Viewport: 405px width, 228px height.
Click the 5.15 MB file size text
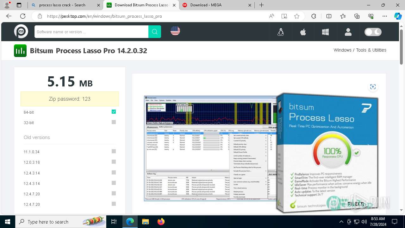(70, 82)
